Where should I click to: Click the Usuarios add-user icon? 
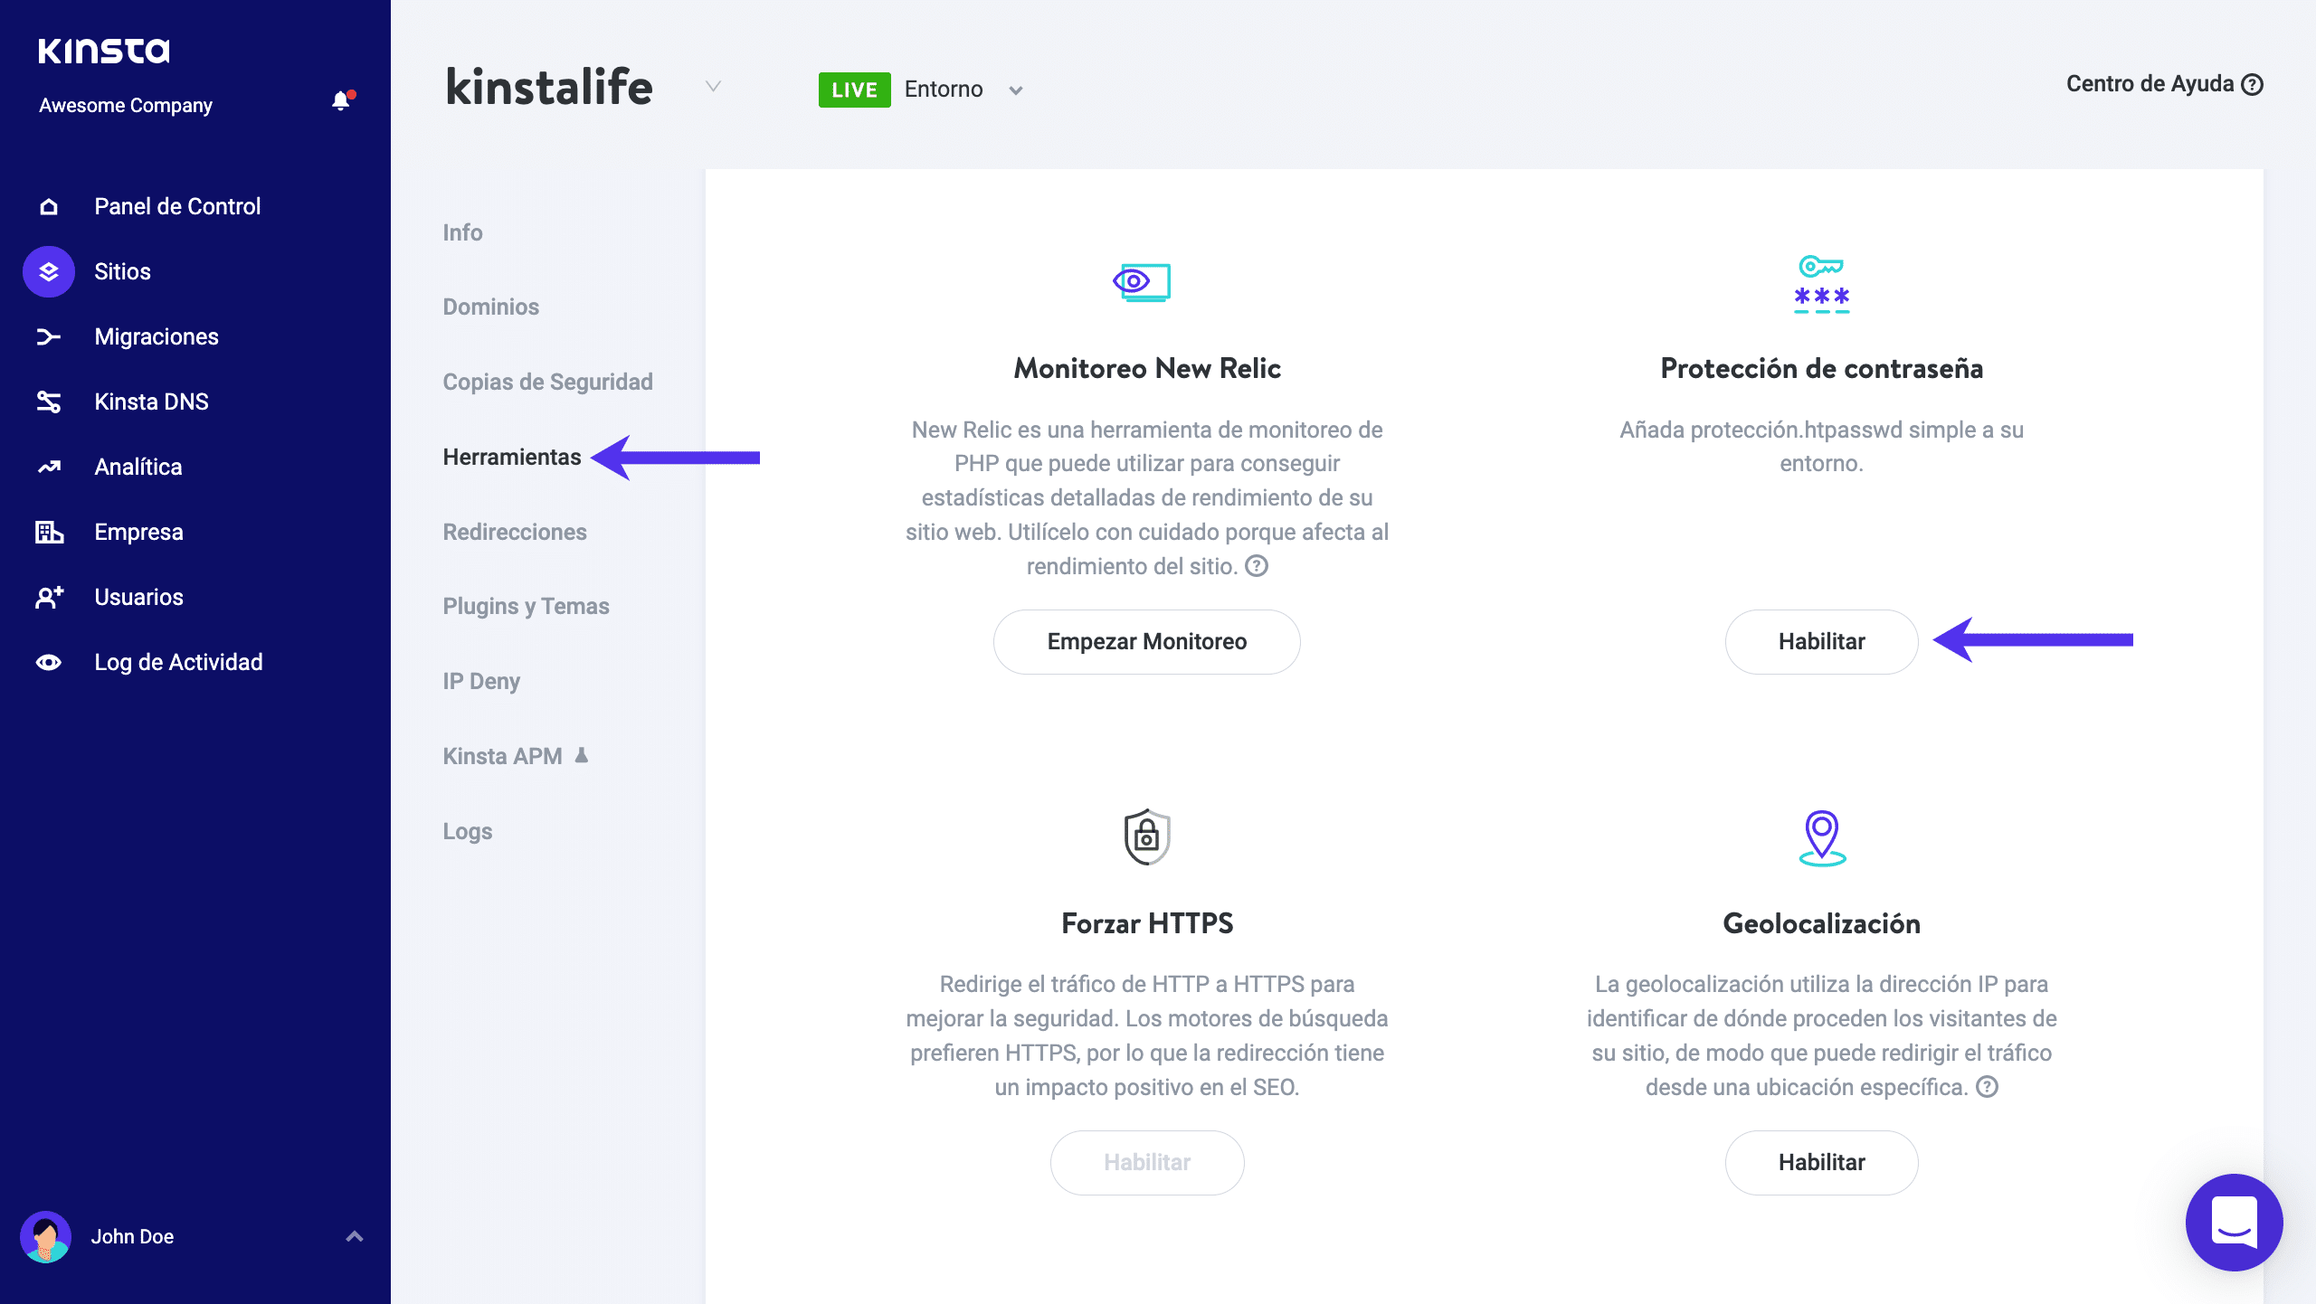[49, 597]
